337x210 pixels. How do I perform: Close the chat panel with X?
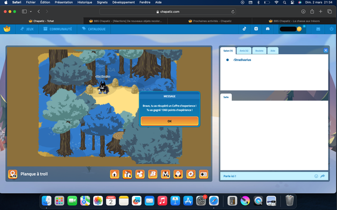[325, 50]
